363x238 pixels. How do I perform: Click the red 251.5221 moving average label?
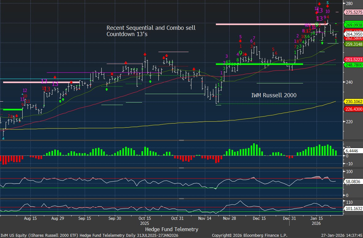(x=354, y=59)
